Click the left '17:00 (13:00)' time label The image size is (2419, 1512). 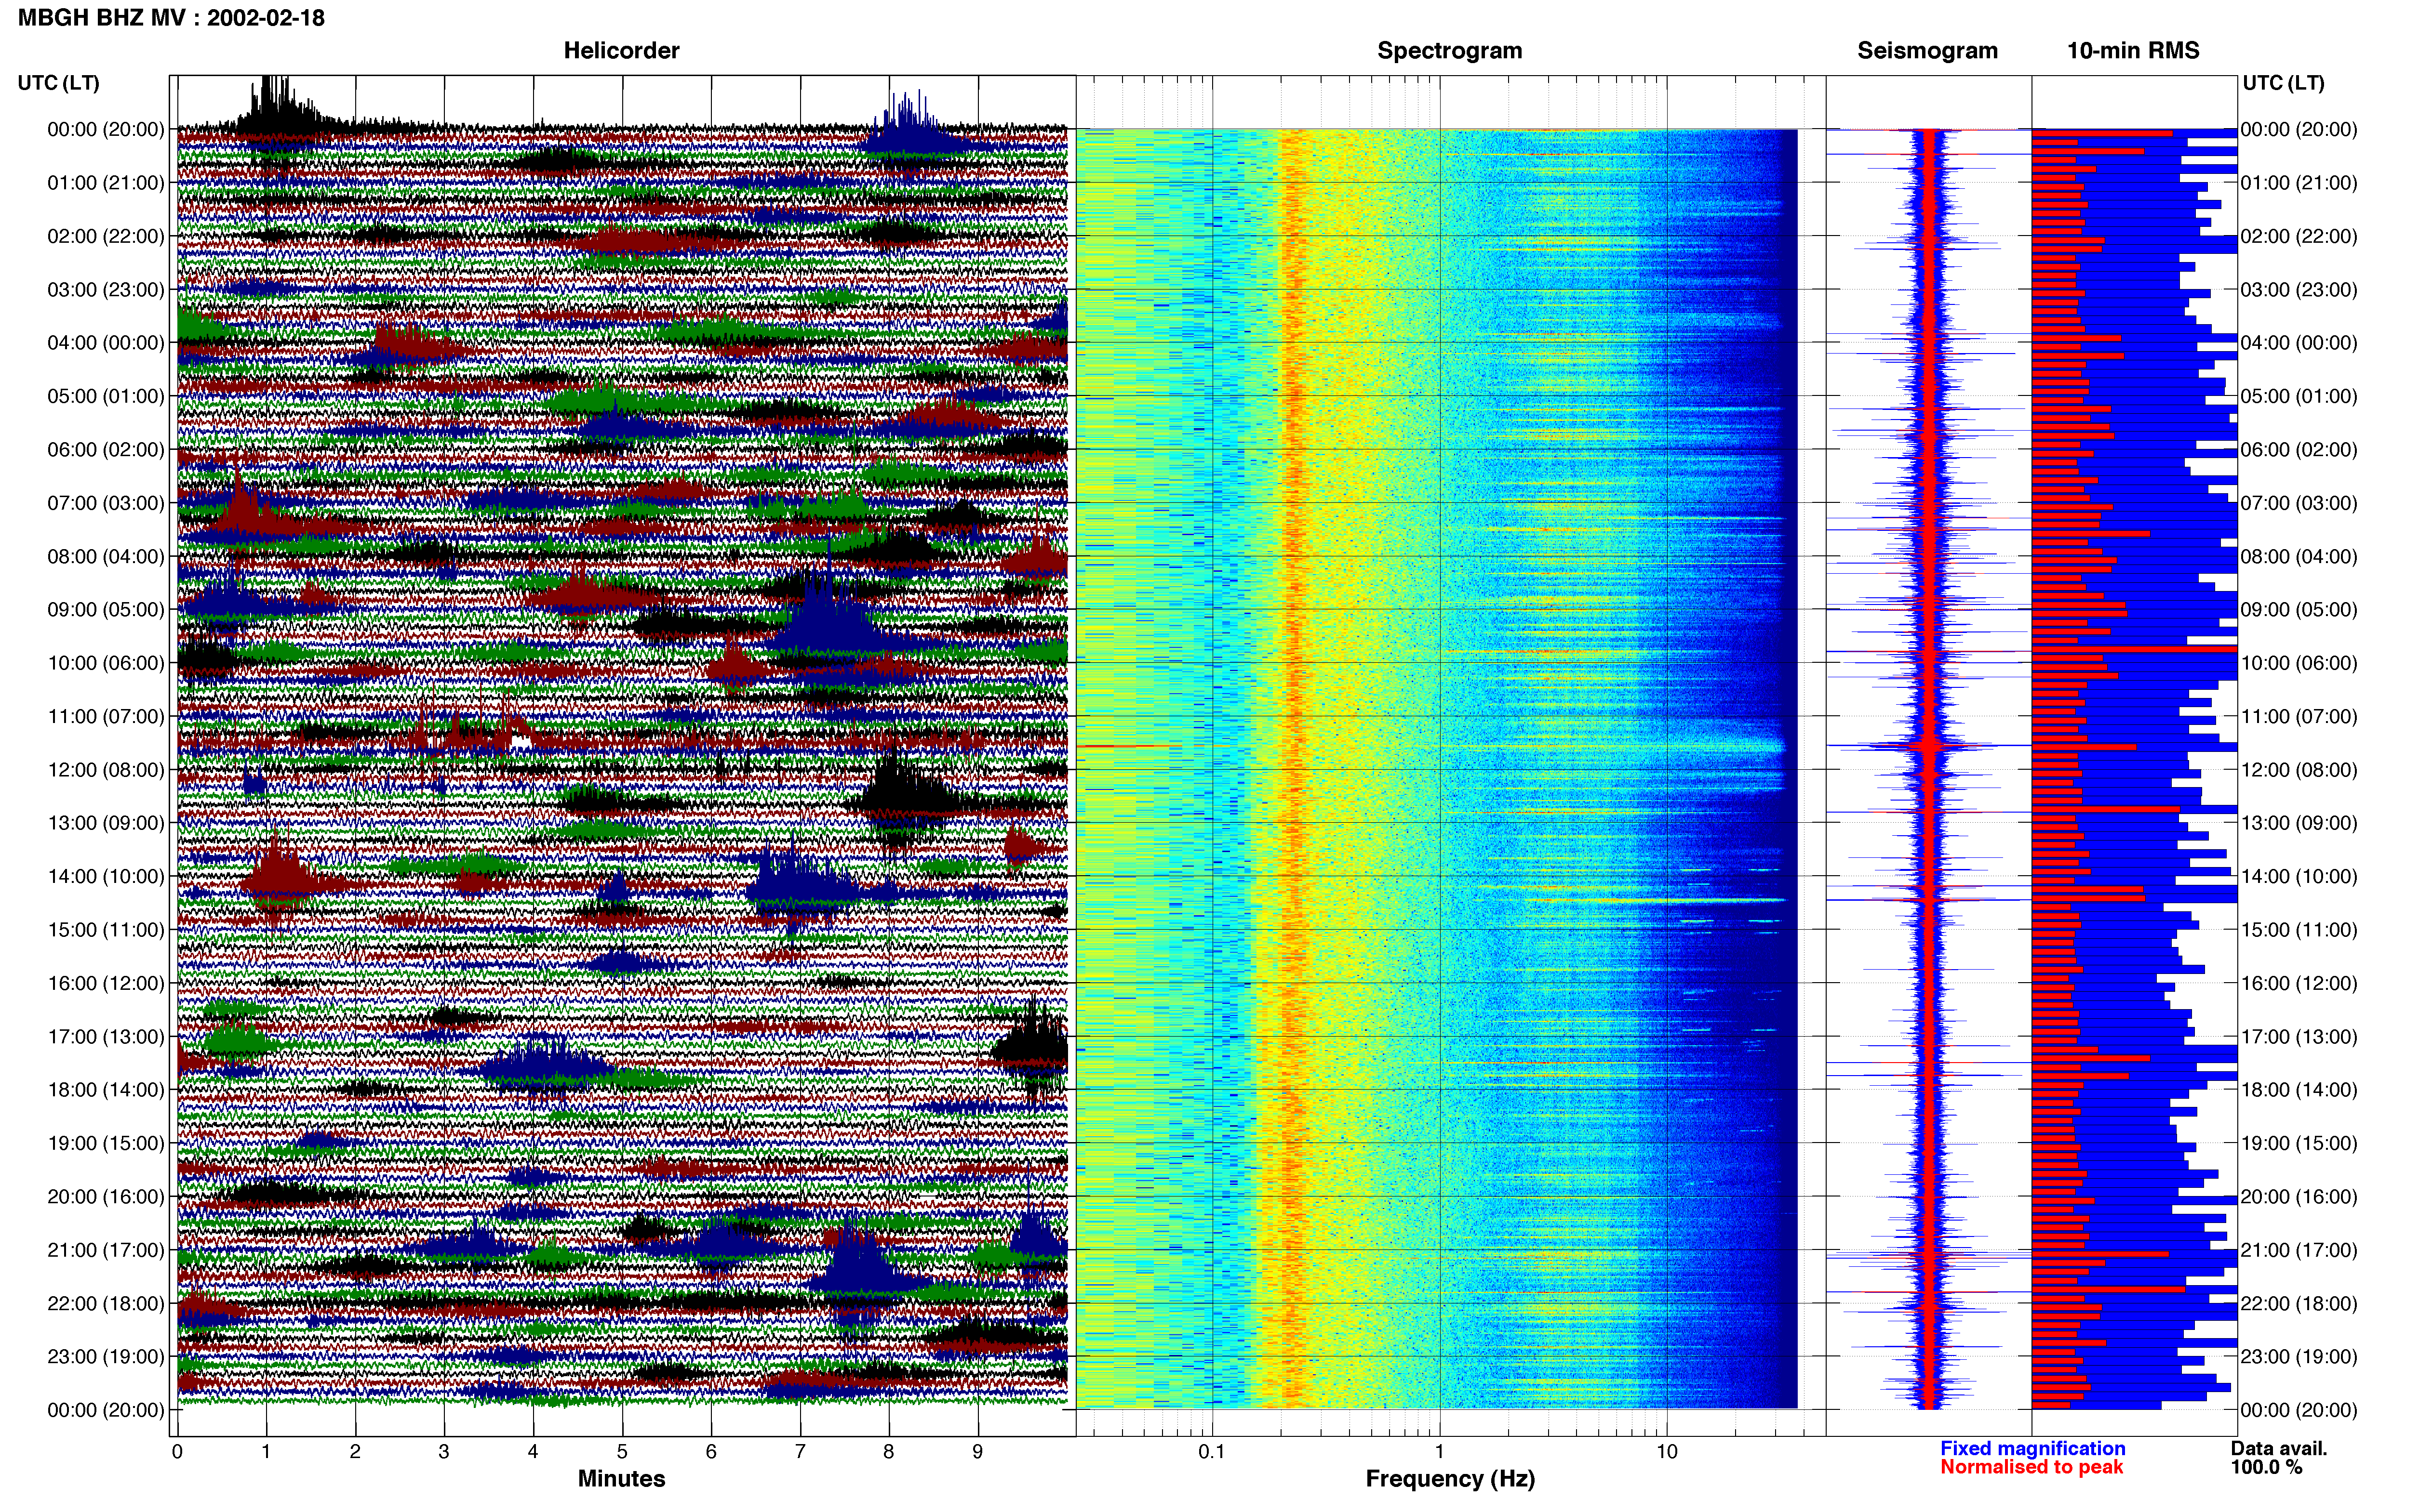point(105,1036)
